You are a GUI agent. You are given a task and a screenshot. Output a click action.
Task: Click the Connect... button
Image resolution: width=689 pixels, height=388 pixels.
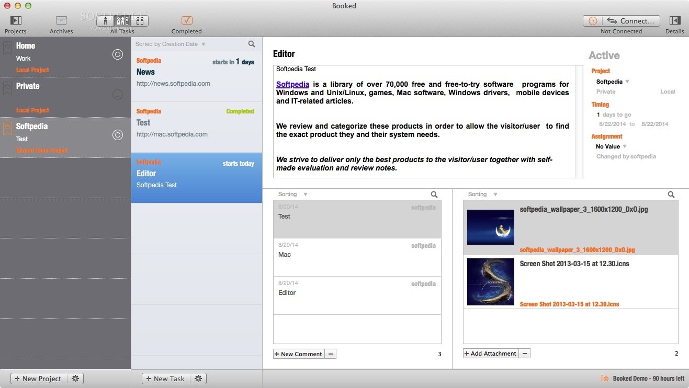(x=631, y=21)
